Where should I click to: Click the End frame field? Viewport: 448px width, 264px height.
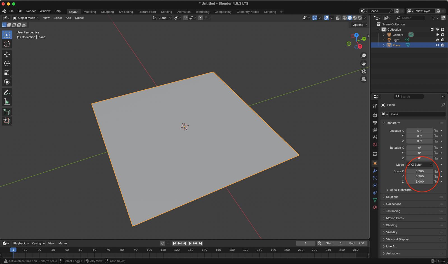pyautogui.click(x=356, y=243)
